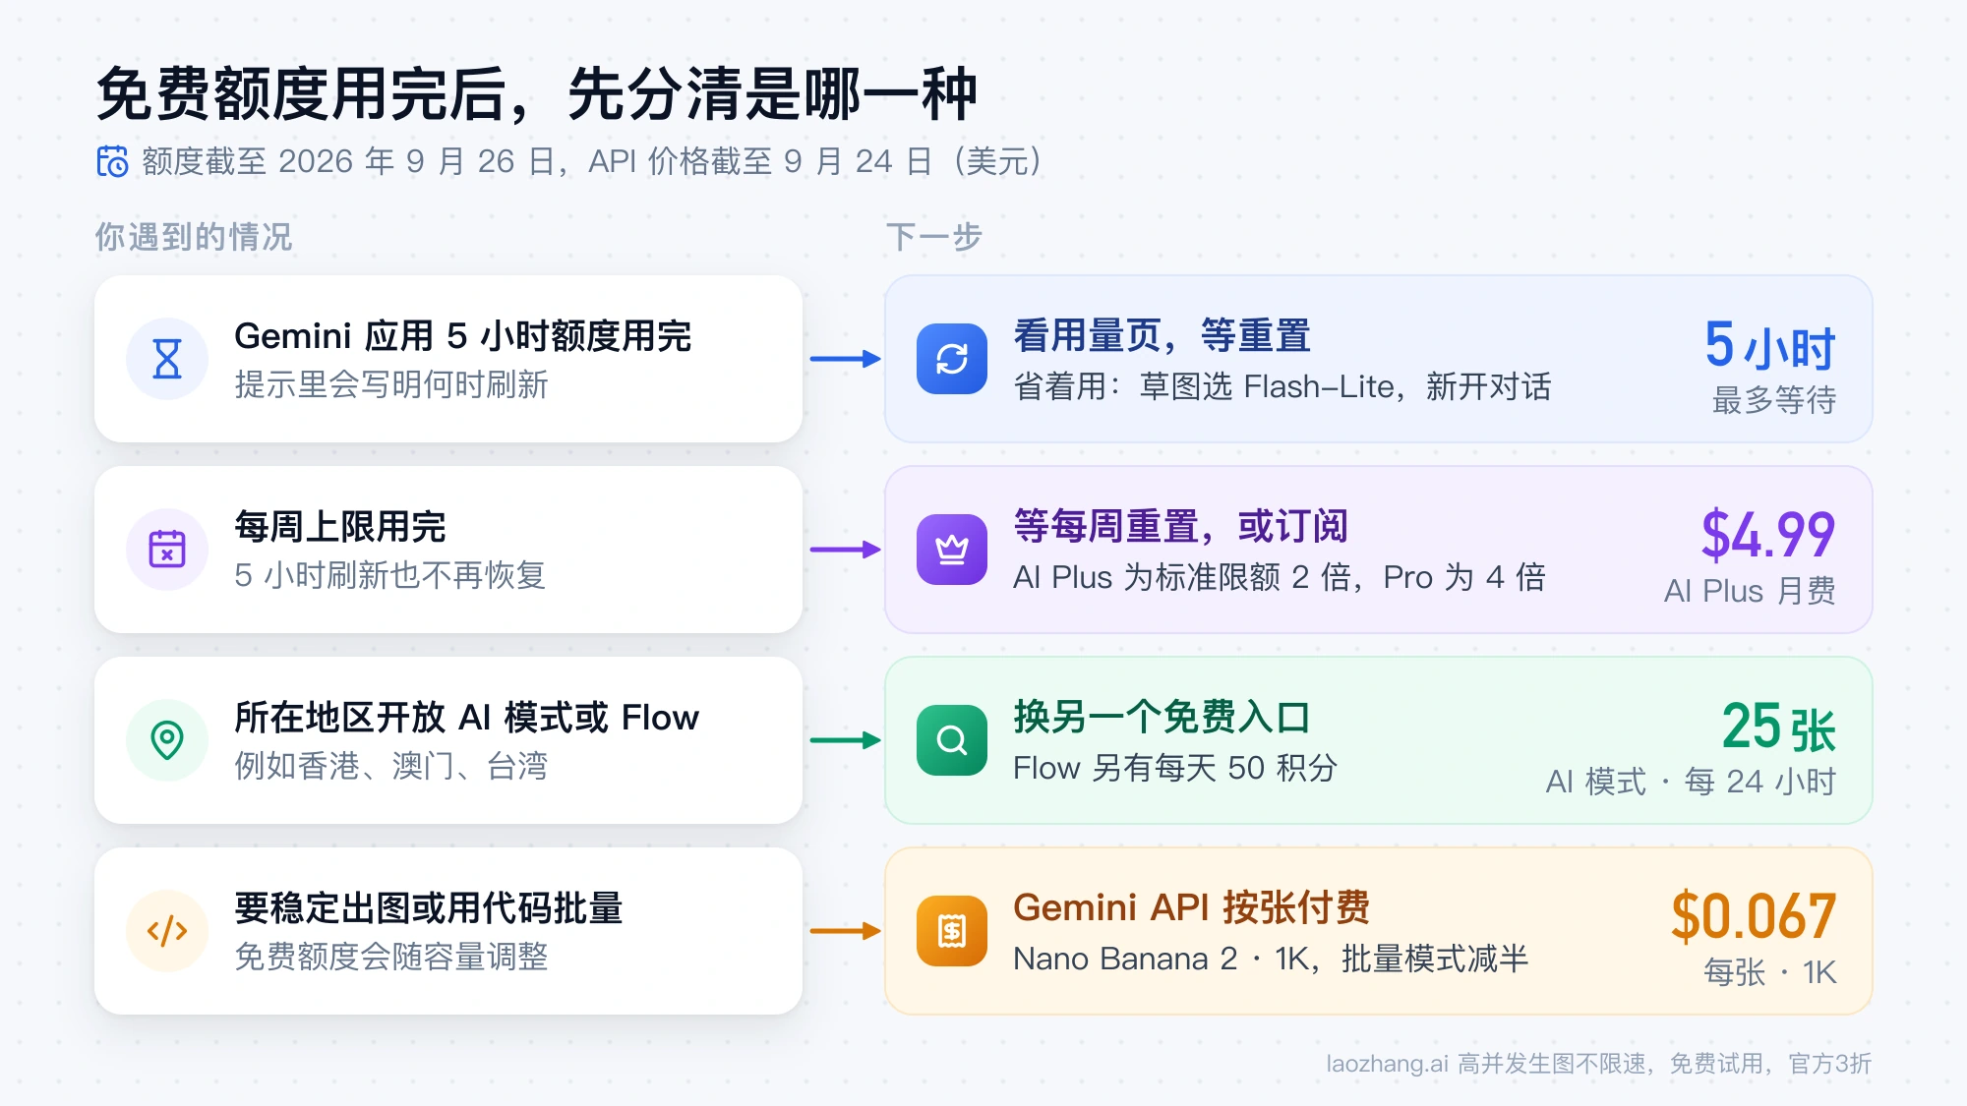Click the title 每周上限用完
The width and height of the screenshot is (1967, 1106).
point(339,527)
